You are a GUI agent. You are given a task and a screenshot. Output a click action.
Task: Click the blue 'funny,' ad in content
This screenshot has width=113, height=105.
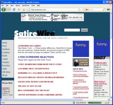click(x=81, y=49)
